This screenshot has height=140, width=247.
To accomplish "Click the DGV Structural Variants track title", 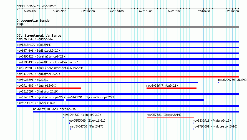I will [x=39, y=36].
